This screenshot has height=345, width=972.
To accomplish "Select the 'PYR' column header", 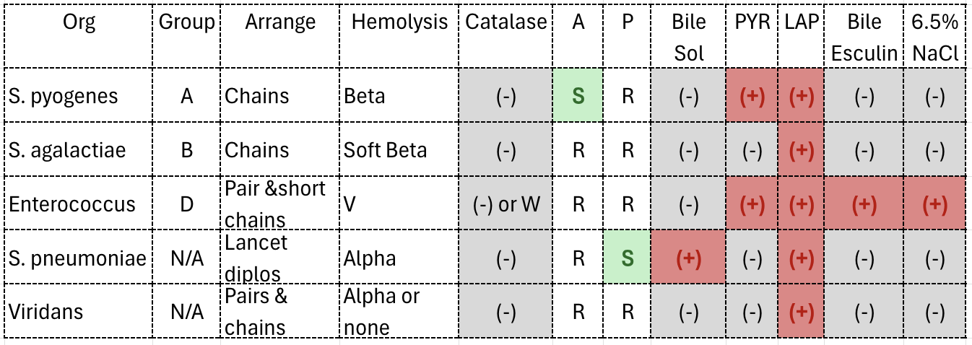I will [752, 22].
